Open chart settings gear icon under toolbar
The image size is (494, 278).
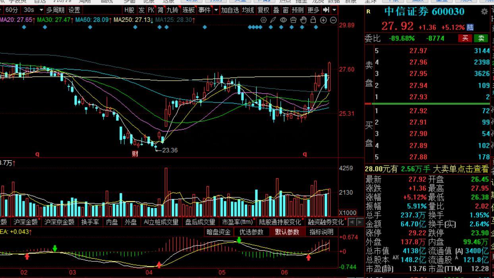264,20
